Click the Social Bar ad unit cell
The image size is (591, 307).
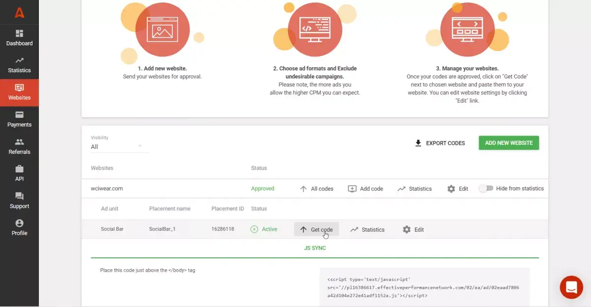pos(112,229)
